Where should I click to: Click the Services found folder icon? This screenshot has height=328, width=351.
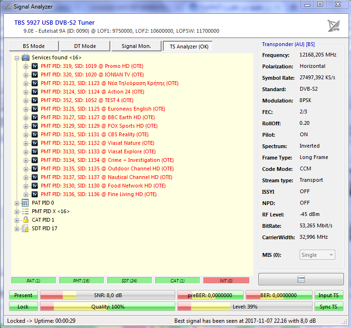[26, 57]
